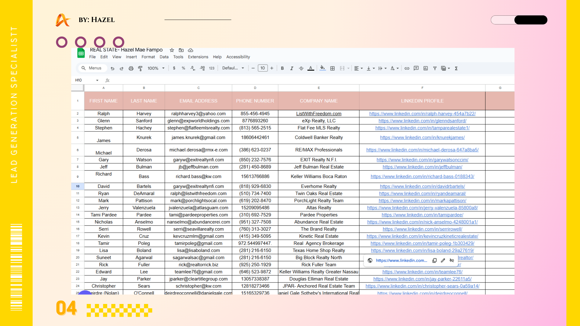
Task: Star the REAL STATE spreadsheet
Action: (172, 50)
